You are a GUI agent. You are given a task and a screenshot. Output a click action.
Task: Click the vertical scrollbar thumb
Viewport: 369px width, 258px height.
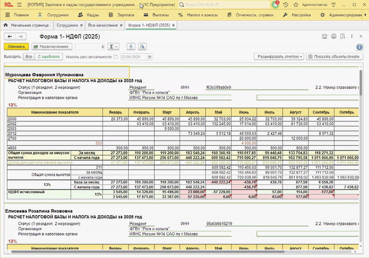pos(361,83)
